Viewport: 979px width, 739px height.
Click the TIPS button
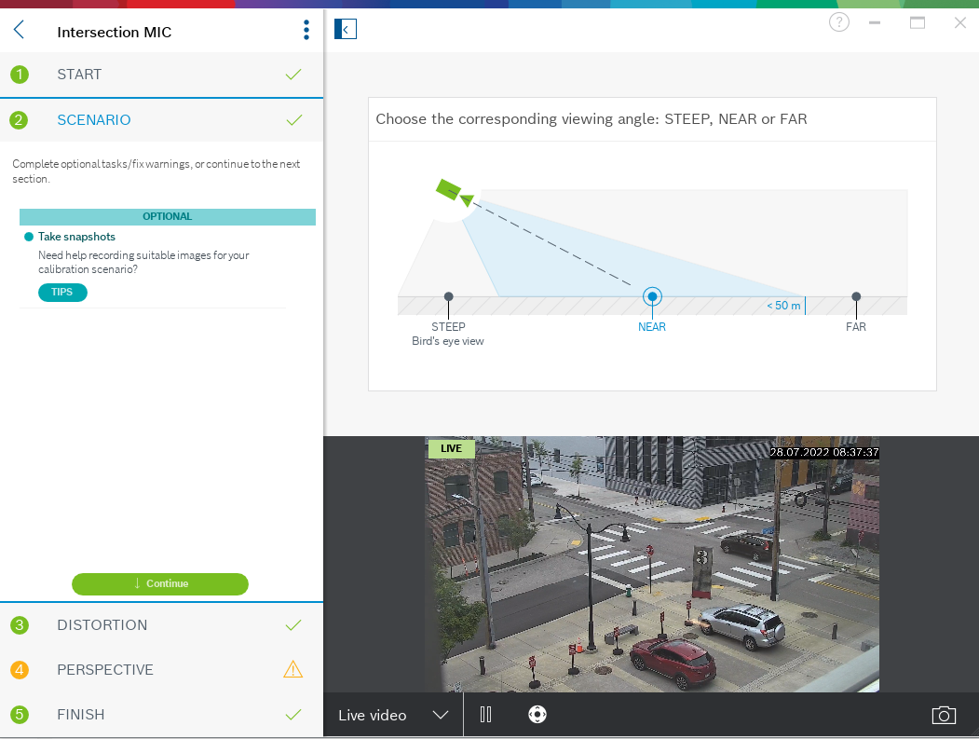[x=62, y=293]
